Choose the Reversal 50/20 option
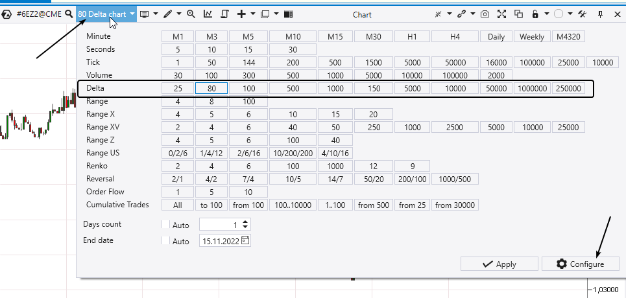Viewport: 626px width, 298px height. pos(374,179)
